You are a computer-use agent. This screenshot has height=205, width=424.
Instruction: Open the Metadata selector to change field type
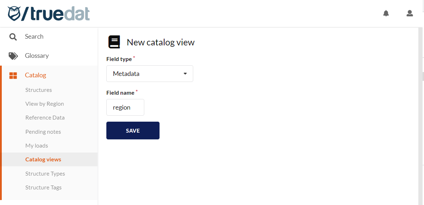[x=150, y=73]
